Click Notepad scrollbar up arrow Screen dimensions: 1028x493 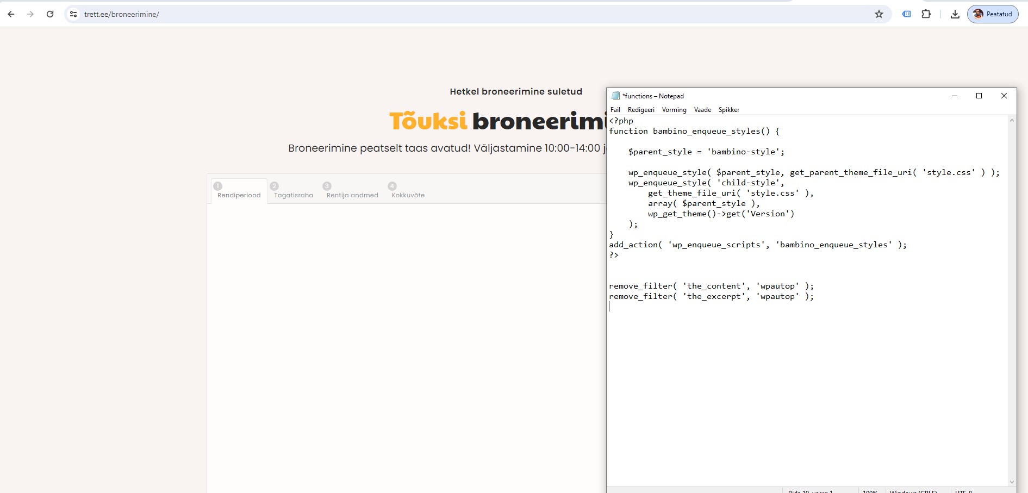tap(1012, 120)
